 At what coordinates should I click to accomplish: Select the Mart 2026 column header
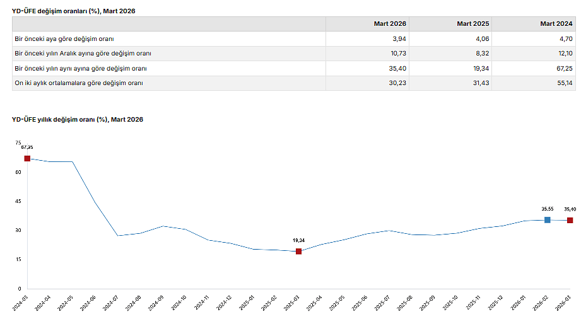(390, 24)
